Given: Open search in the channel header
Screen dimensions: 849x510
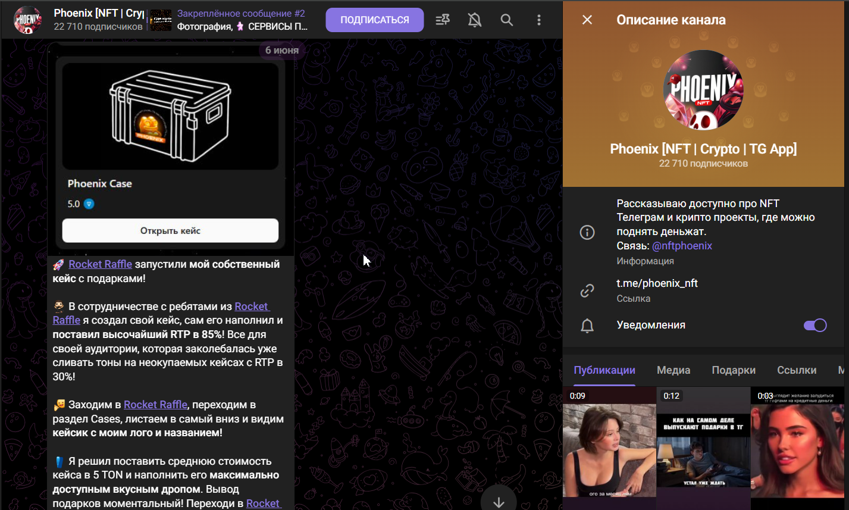Looking at the screenshot, I should click(507, 20).
